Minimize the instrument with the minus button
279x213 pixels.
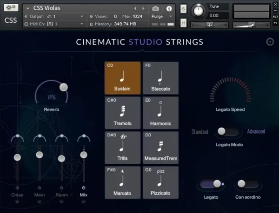coord(275,11)
